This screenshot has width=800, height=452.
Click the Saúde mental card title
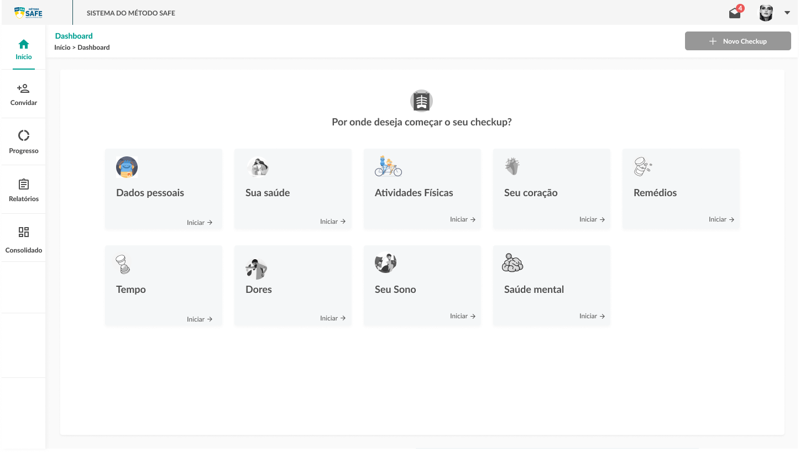pos(534,290)
